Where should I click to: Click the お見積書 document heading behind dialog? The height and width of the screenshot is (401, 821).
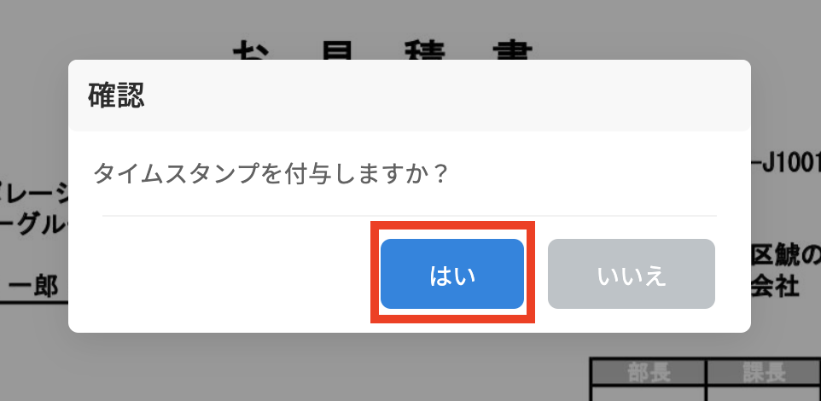(382, 51)
